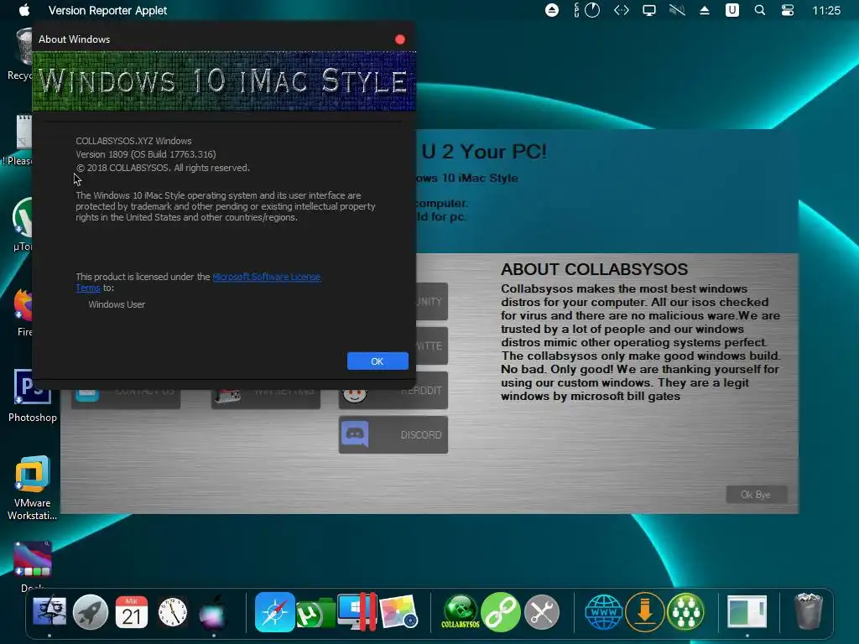Click Ok Bye button in welcome window
Viewport: 859px width, 644px height.
756,495
